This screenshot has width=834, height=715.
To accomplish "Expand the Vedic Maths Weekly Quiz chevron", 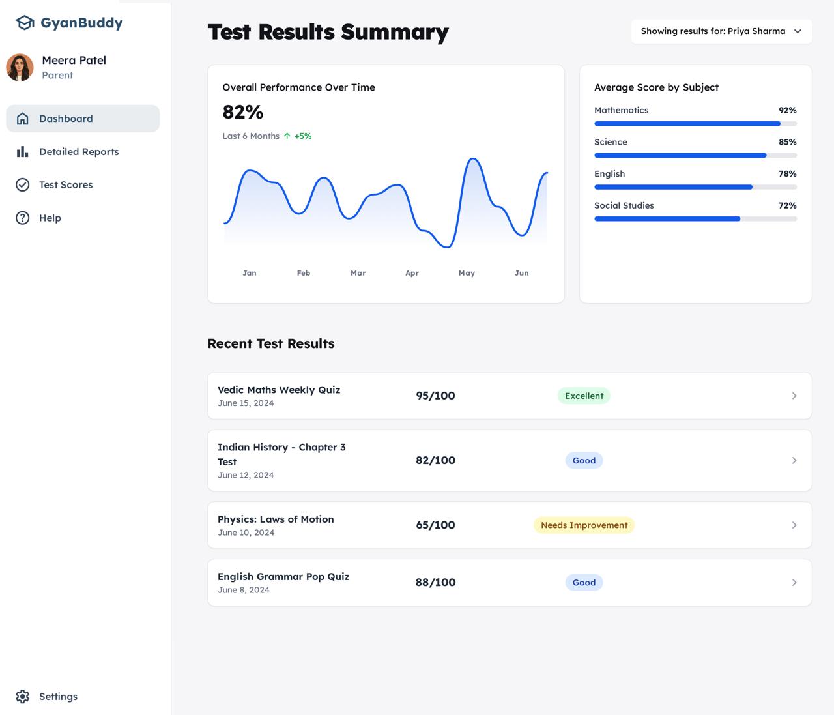I will pos(794,396).
